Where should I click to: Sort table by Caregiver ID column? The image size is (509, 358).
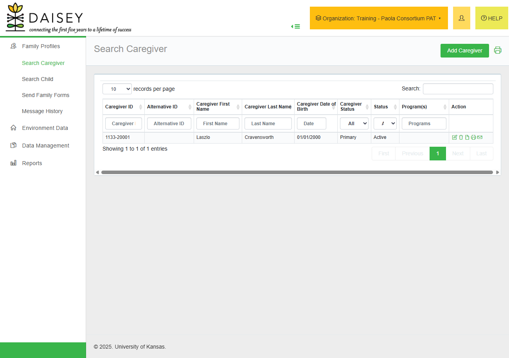(x=124, y=107)
